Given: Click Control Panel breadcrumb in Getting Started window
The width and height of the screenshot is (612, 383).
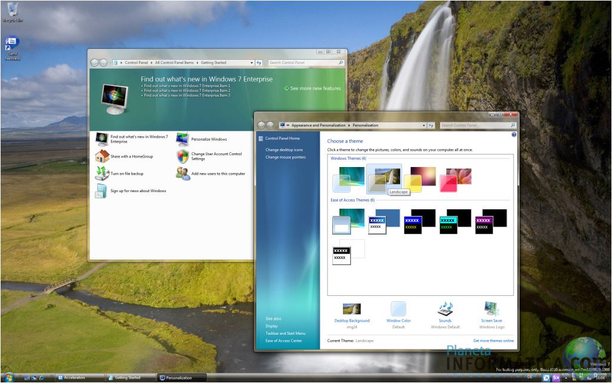Looking at the screenshot, I should pos(136,63).
